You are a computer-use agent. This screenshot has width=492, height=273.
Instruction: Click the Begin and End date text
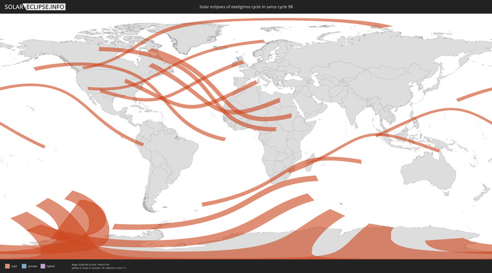click(90, 264)
